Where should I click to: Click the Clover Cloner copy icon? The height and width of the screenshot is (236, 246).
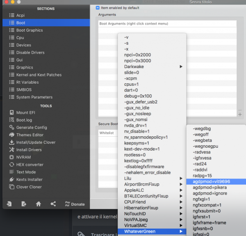pyautogui.click(x=11, y=187)
